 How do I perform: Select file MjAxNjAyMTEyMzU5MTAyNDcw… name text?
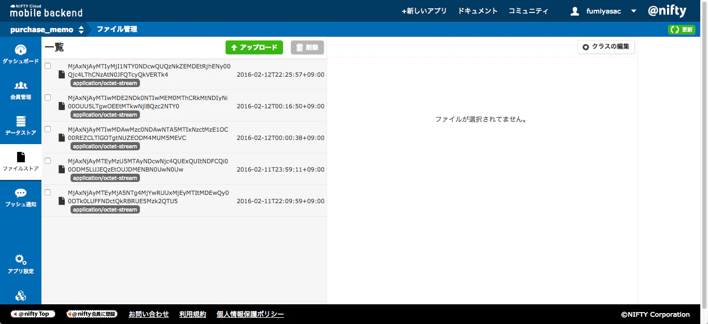(x=148, y=165)
